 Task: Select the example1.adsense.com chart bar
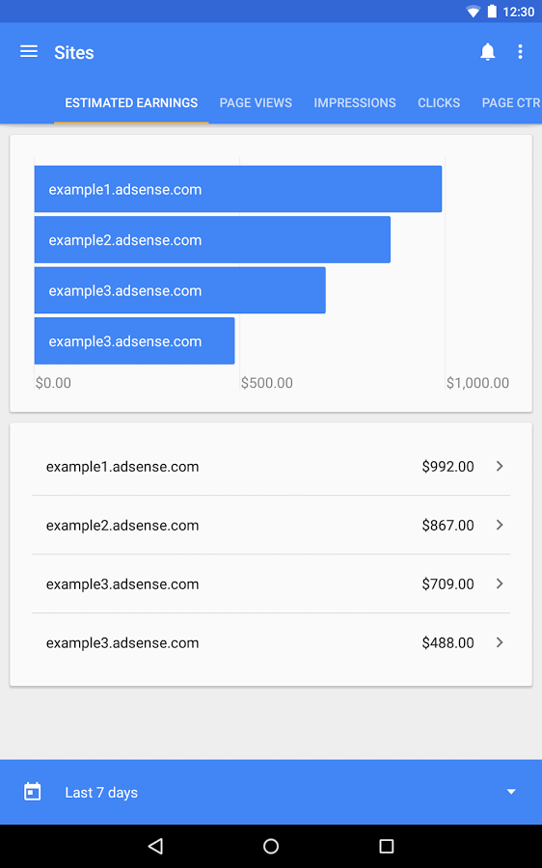238,189
